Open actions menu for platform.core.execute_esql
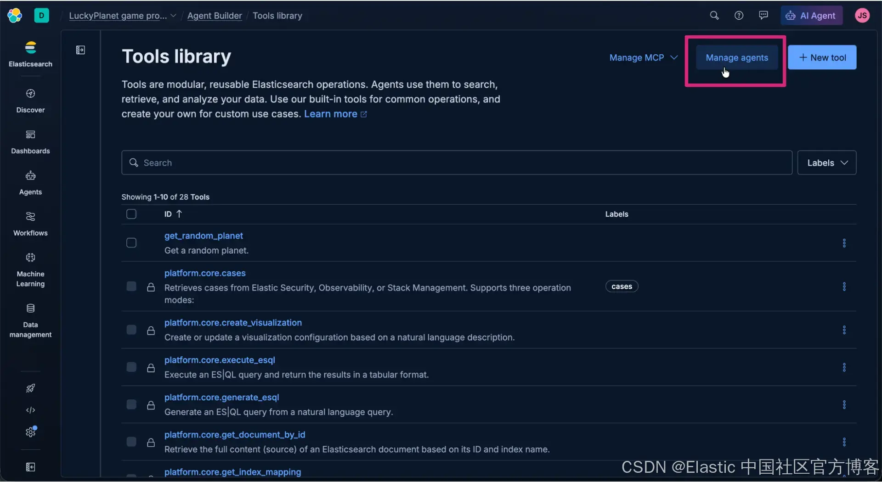The image size is (882, 482). click(x=844, y=367)
